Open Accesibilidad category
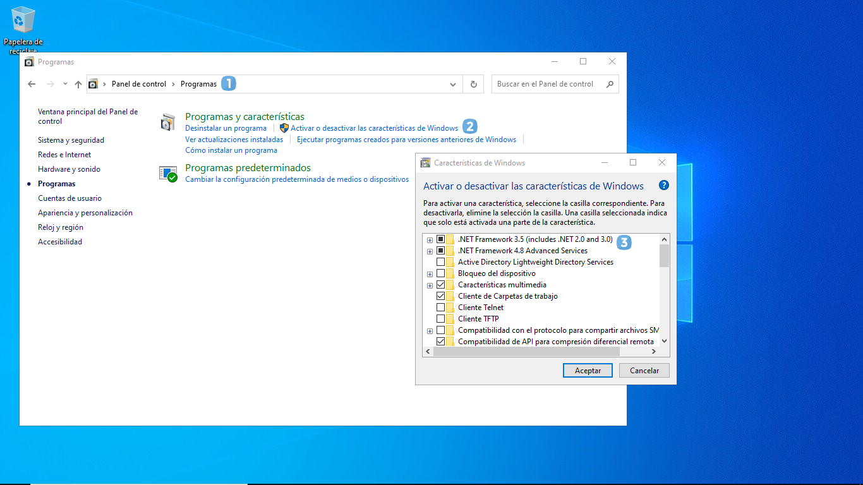Image resolution: width=863 pixels, height=485 pixels. point(60,242)
